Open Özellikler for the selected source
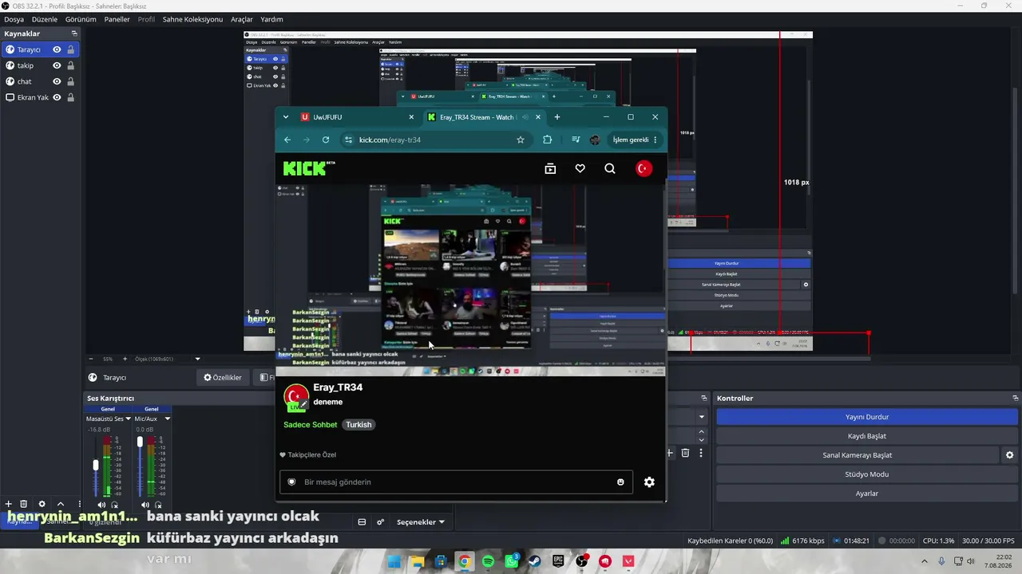This screenshot has width=1022, height=574. (223, 378)
